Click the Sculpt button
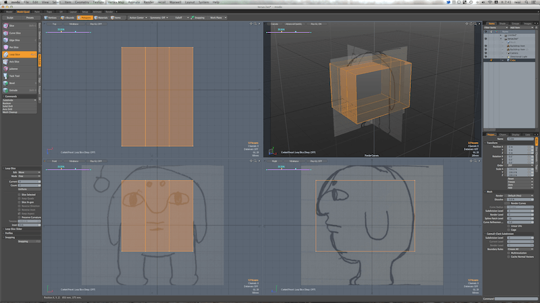The image size is (540, 303). click(x=10, y=18)
